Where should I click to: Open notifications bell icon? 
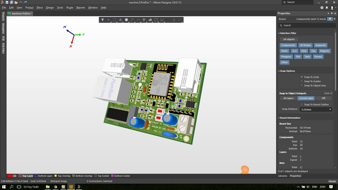tap(327, 8)
